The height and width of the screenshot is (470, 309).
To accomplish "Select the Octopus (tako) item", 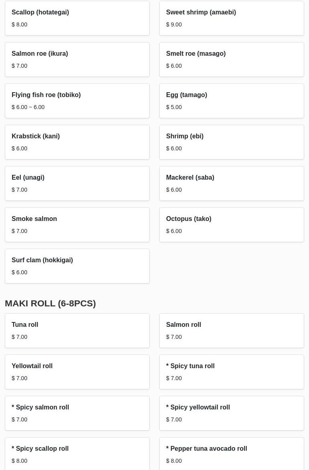I will click(232, 225).
